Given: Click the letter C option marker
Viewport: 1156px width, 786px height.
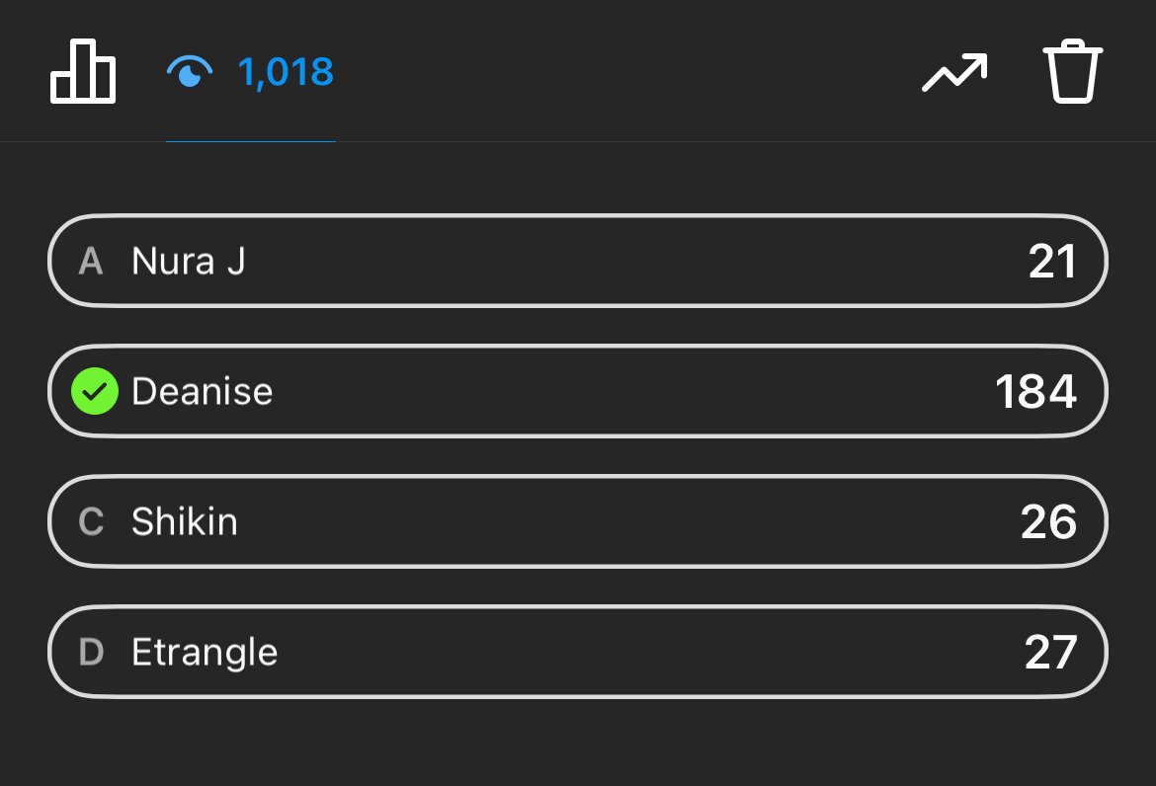Looking at the screenshot, I should [x=91, y=521].
